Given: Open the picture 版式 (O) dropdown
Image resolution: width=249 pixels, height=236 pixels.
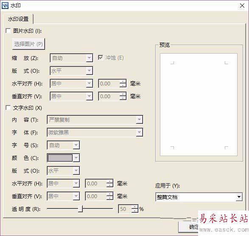Looking at the screenshot, I should click(x=71, y=71).
